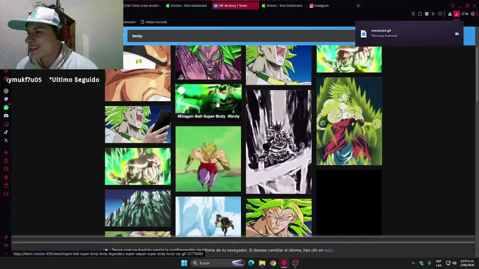The width and height of the screenshot is (479, 269).
Task: Click the Opera GX taskbar icon
Action: [284, 263]
